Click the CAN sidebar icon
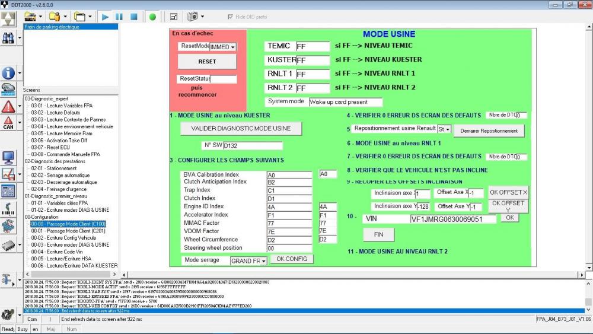Screen dimensions: 593x334 [x=8, y=123]
